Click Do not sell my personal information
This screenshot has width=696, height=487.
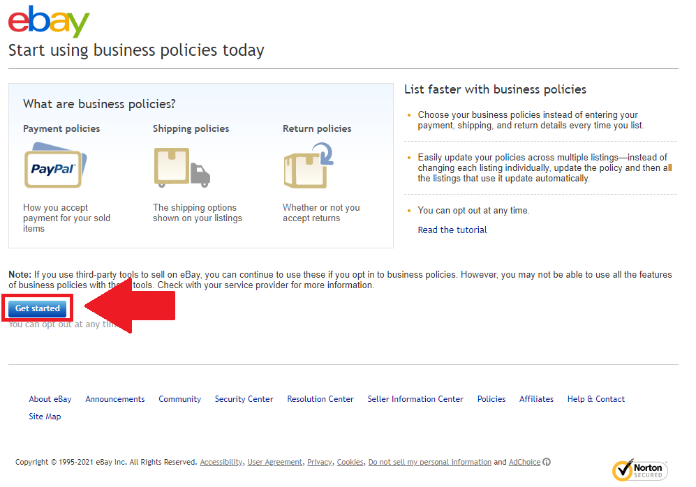click(429, 462)
